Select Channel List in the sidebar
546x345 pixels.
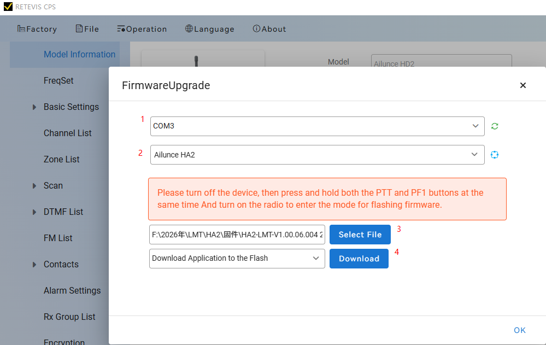click(x=68, y=133)
